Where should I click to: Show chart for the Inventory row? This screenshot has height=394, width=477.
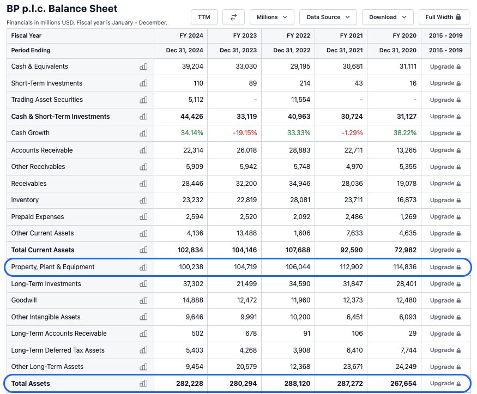click(143, 200)
